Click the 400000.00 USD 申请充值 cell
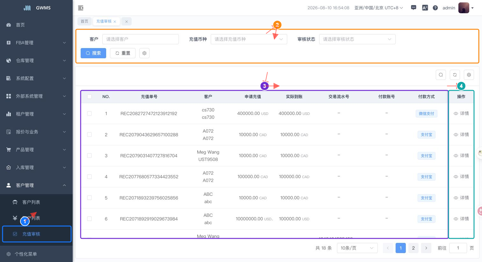The image size is (482, 262). [x=253, y=113]
